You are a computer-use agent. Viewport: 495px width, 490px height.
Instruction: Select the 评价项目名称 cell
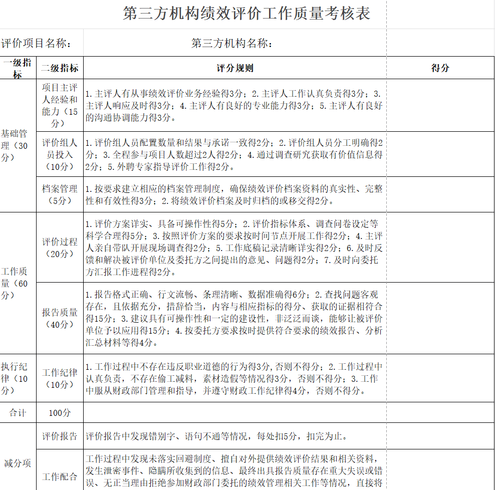tap(36, 44)
